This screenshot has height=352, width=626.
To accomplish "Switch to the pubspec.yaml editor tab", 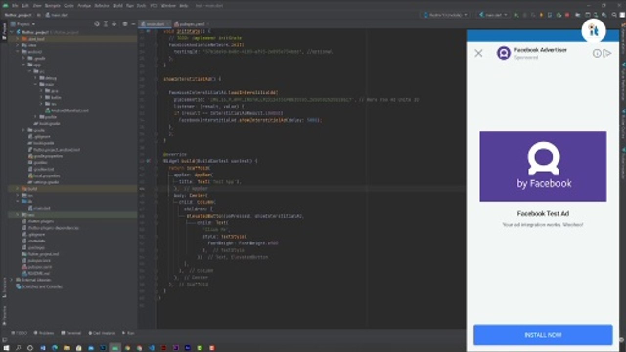I will tap(191, 24).
